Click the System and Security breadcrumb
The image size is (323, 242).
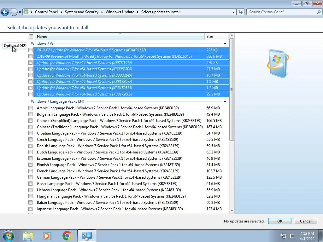pyautogui.click(x=82, y=12)
